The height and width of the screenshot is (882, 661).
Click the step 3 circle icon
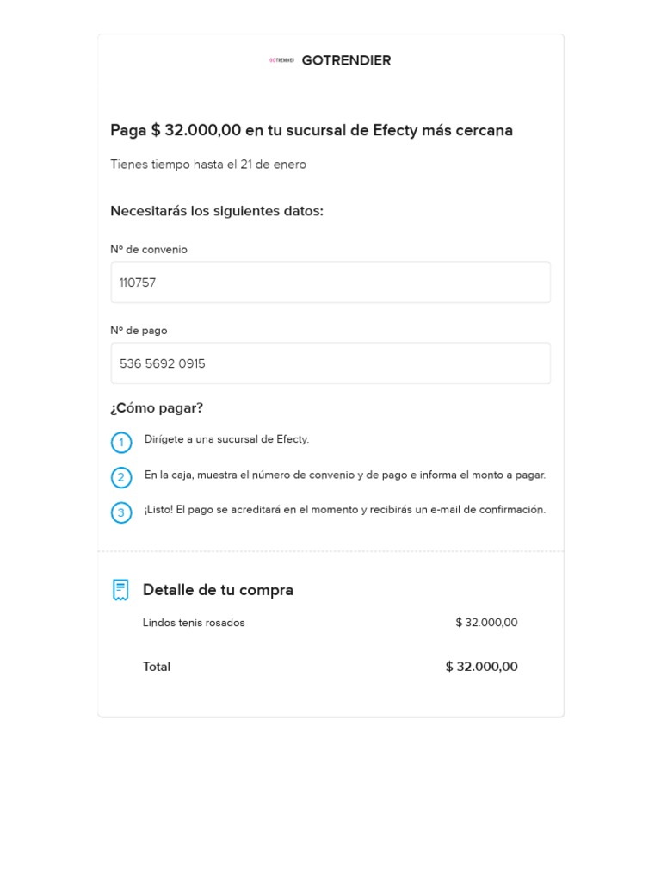pos(121,512)
